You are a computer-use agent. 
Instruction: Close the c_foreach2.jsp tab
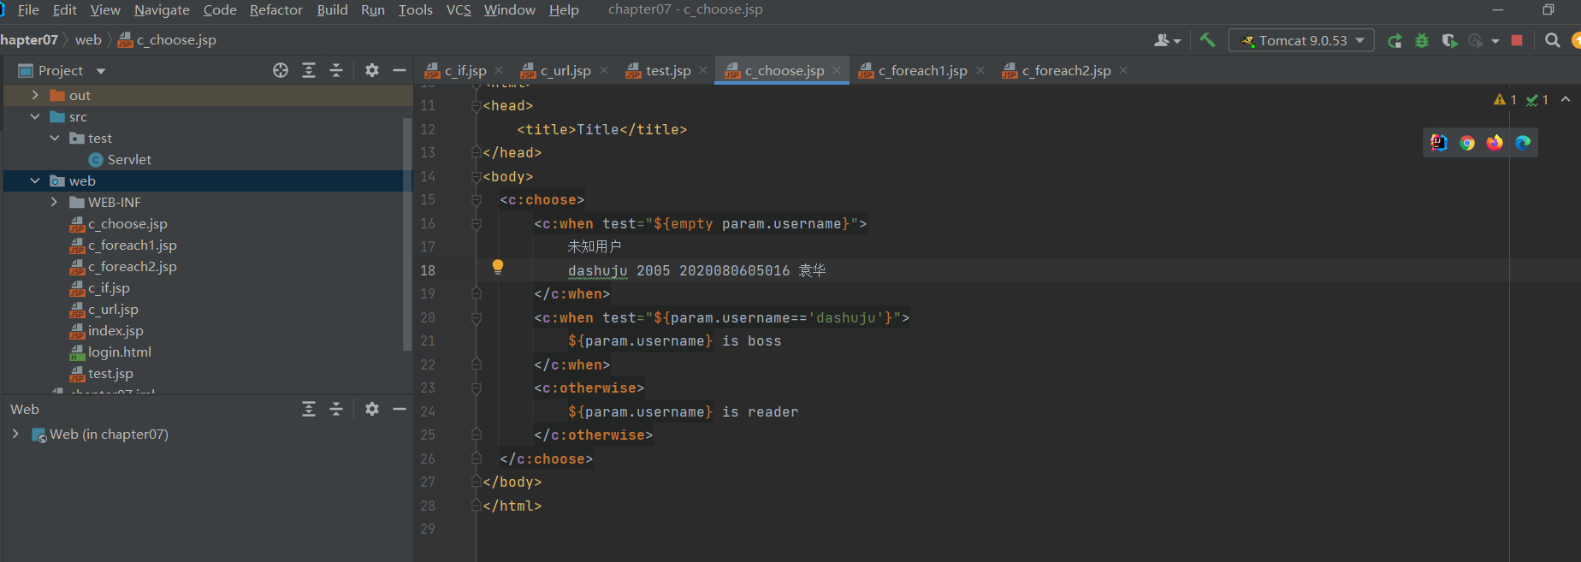pyautogui.click(x=1123, y=70)
